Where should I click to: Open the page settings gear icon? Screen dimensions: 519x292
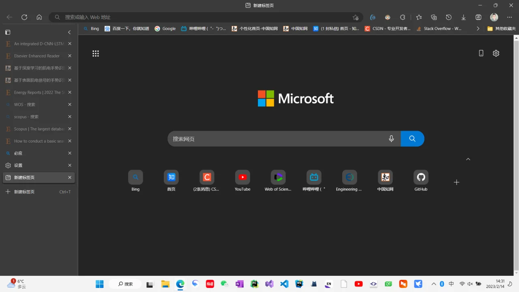(x=496, y=53)
